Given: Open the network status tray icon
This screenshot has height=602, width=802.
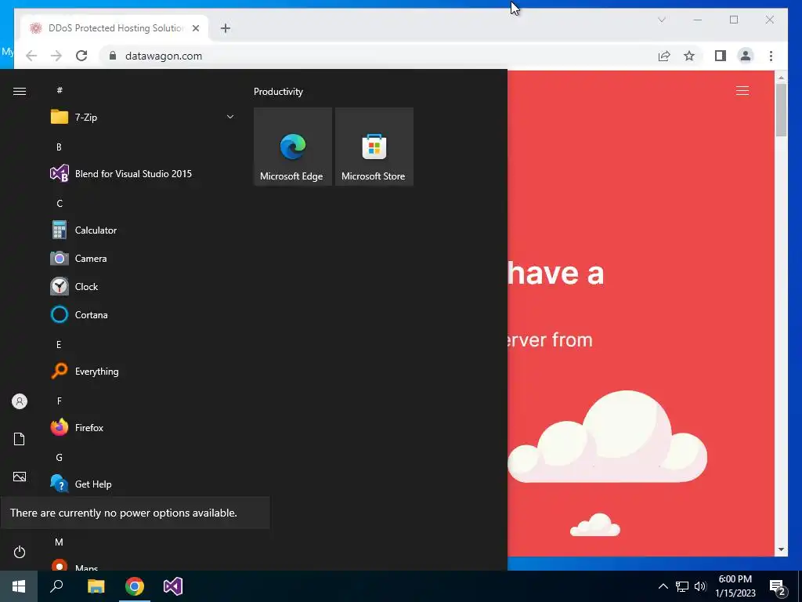Looking at the screenshot, I should tap(682, 586).
